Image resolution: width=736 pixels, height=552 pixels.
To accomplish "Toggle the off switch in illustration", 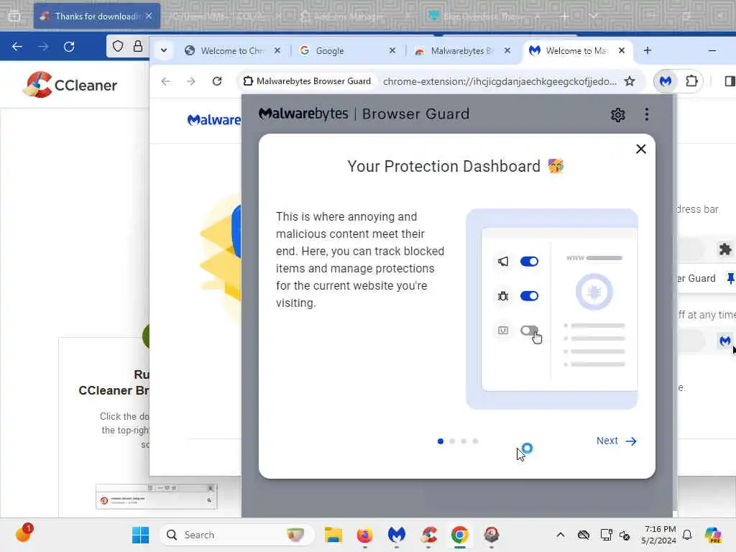I will coord(529,331).
